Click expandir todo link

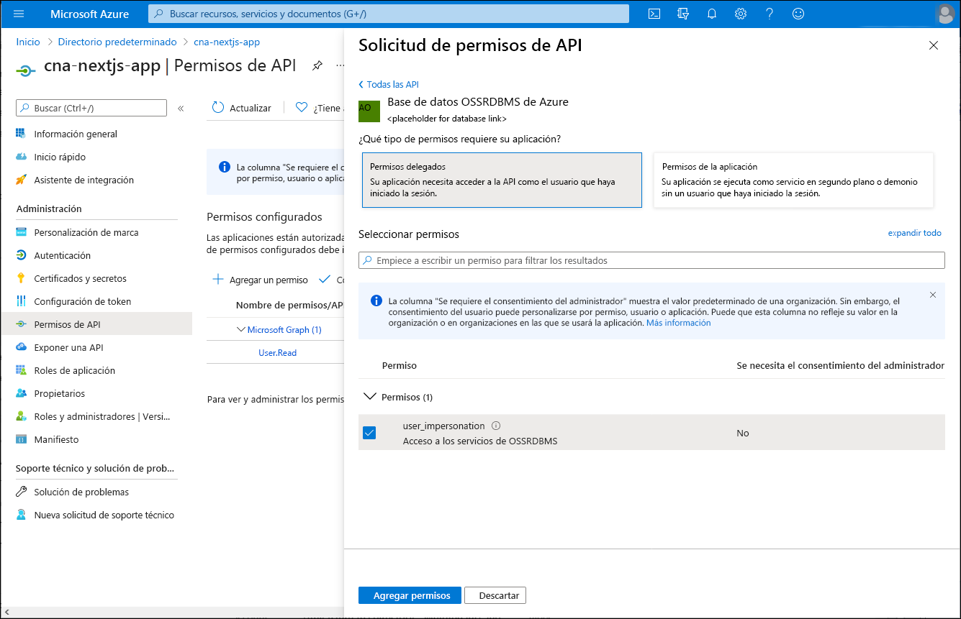coord(914,233)
